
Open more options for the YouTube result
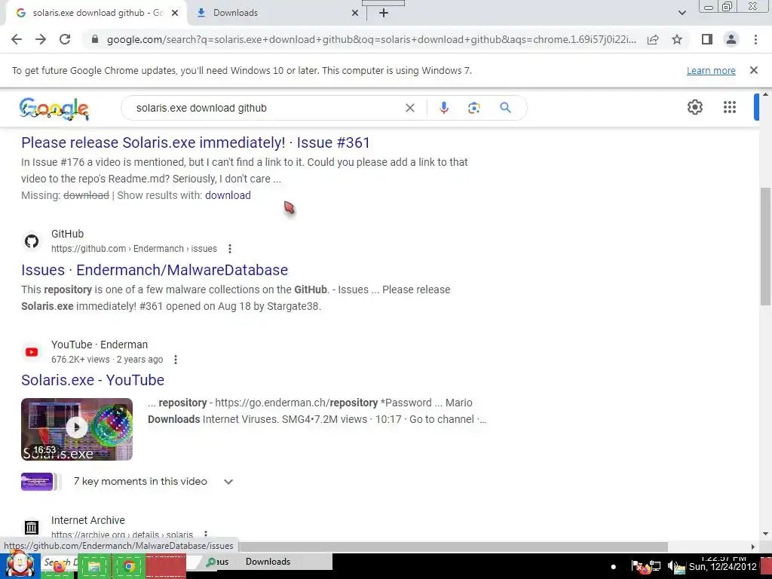[175, 360]
